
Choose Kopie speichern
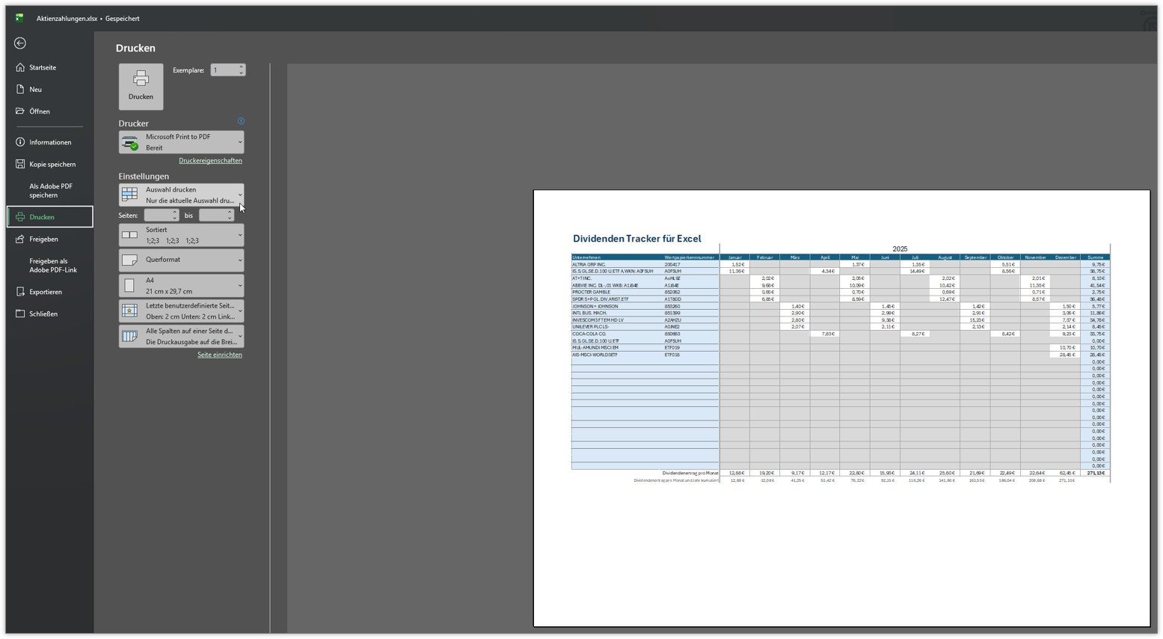[52, 165]
